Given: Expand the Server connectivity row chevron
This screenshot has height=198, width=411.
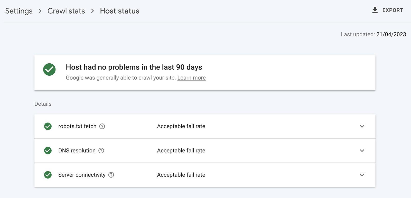Looking at the screenshot, I should (x=362, y=175).
